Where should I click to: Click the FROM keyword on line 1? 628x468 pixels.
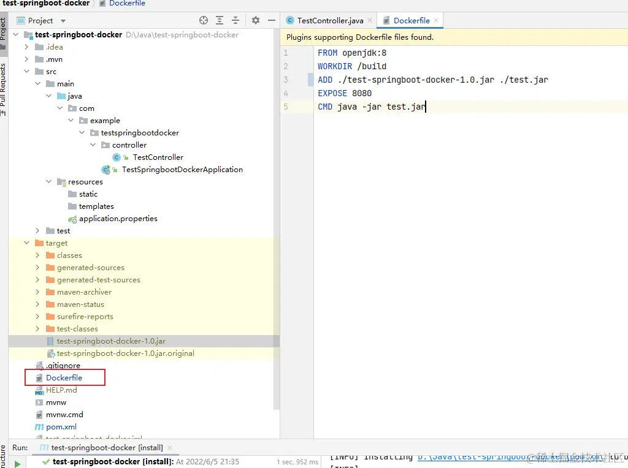pyautogui.click(x=327, y=53)
